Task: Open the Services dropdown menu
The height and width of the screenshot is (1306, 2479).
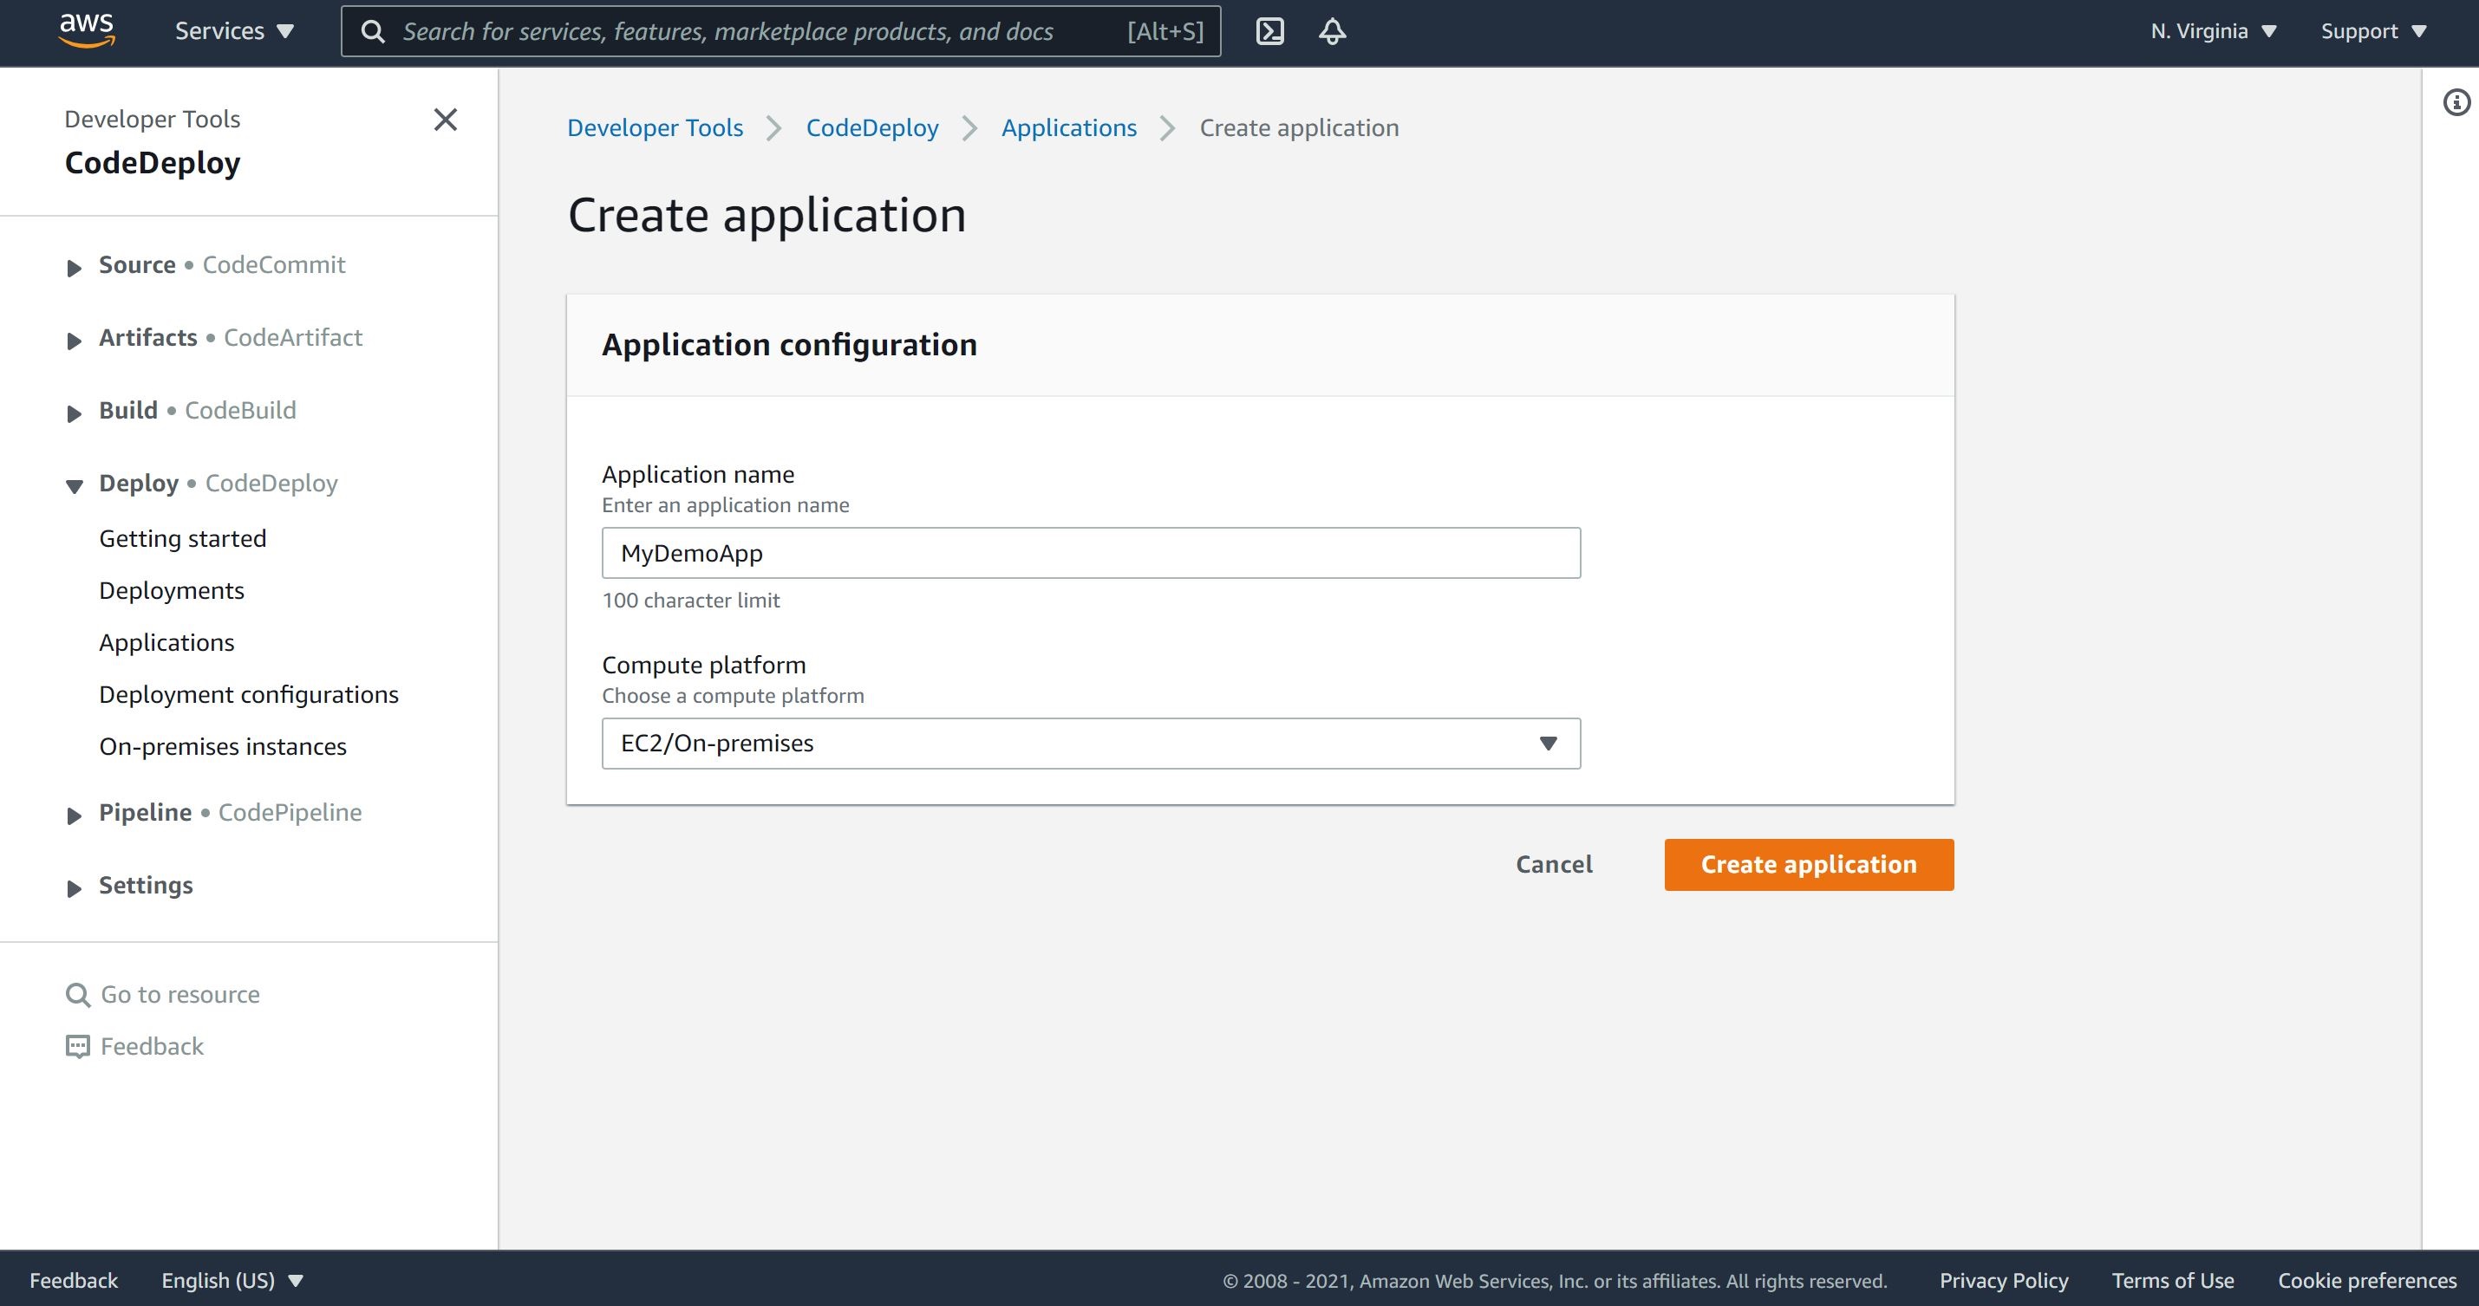Action: point(234,31)
